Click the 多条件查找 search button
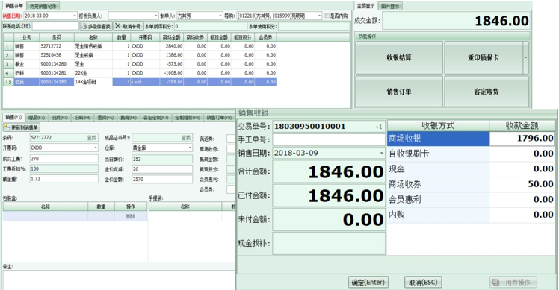 (x=96, y=26)
